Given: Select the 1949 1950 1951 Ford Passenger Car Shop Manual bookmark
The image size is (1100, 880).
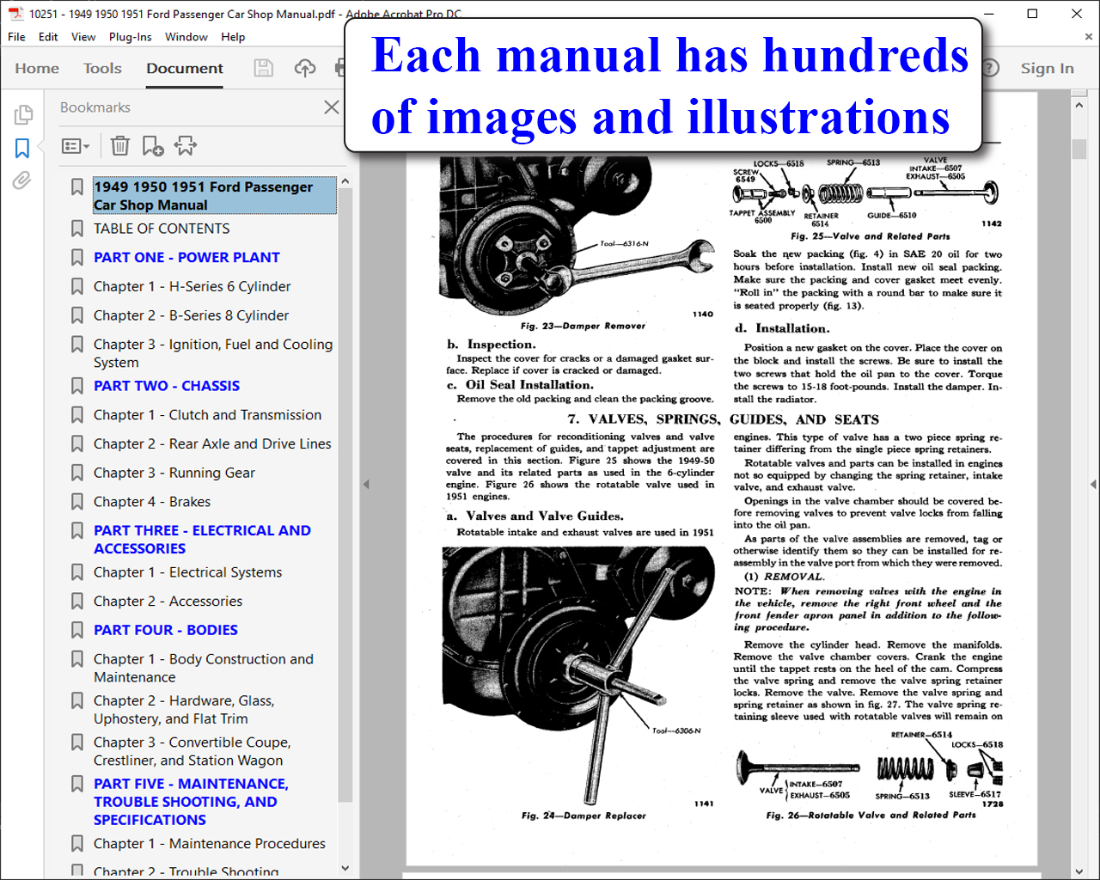Looking at the screenshot, I should click(x=214, y=196).
